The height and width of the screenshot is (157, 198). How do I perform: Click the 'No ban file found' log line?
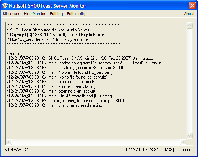point(59,72)
